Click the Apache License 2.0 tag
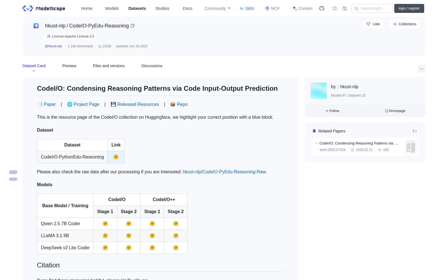Screen dimensions: 448x280 (x=70, y=36)
